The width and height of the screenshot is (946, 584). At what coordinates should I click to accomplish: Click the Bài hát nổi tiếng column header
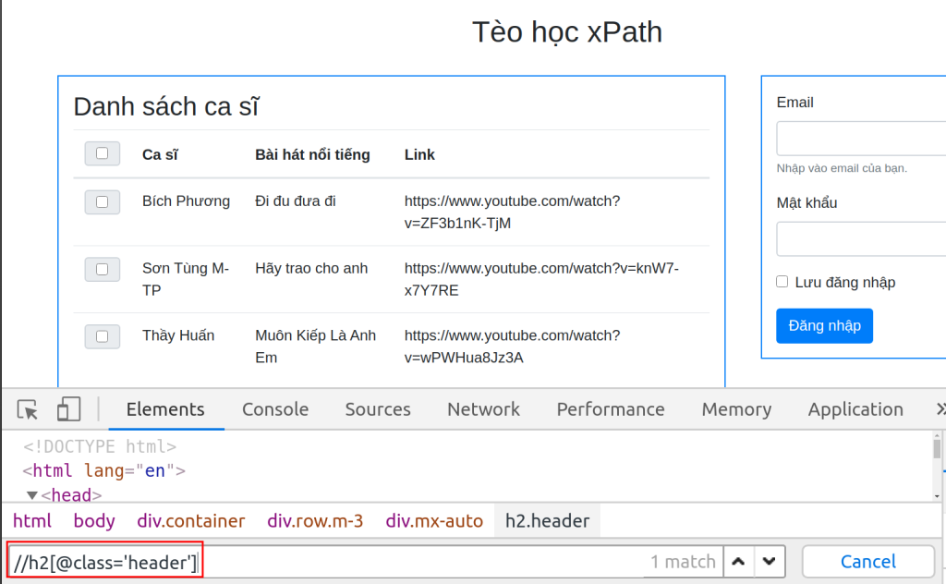pos(312,155)
